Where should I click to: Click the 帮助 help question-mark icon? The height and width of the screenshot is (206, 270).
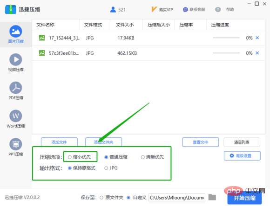point(218,10)
